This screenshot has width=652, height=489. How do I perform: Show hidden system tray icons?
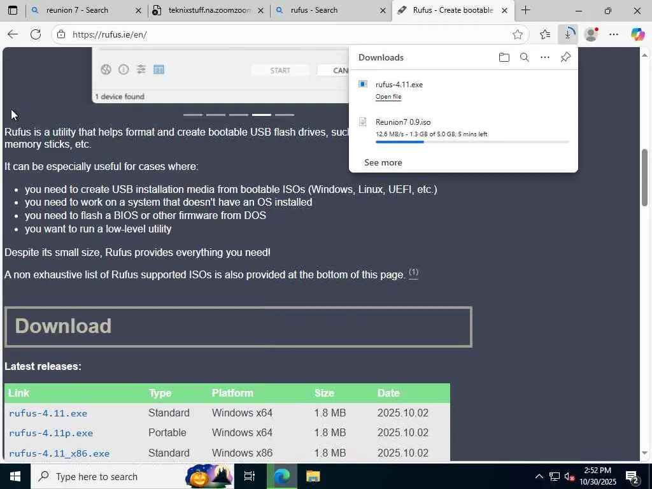click(x=539, y=476)
